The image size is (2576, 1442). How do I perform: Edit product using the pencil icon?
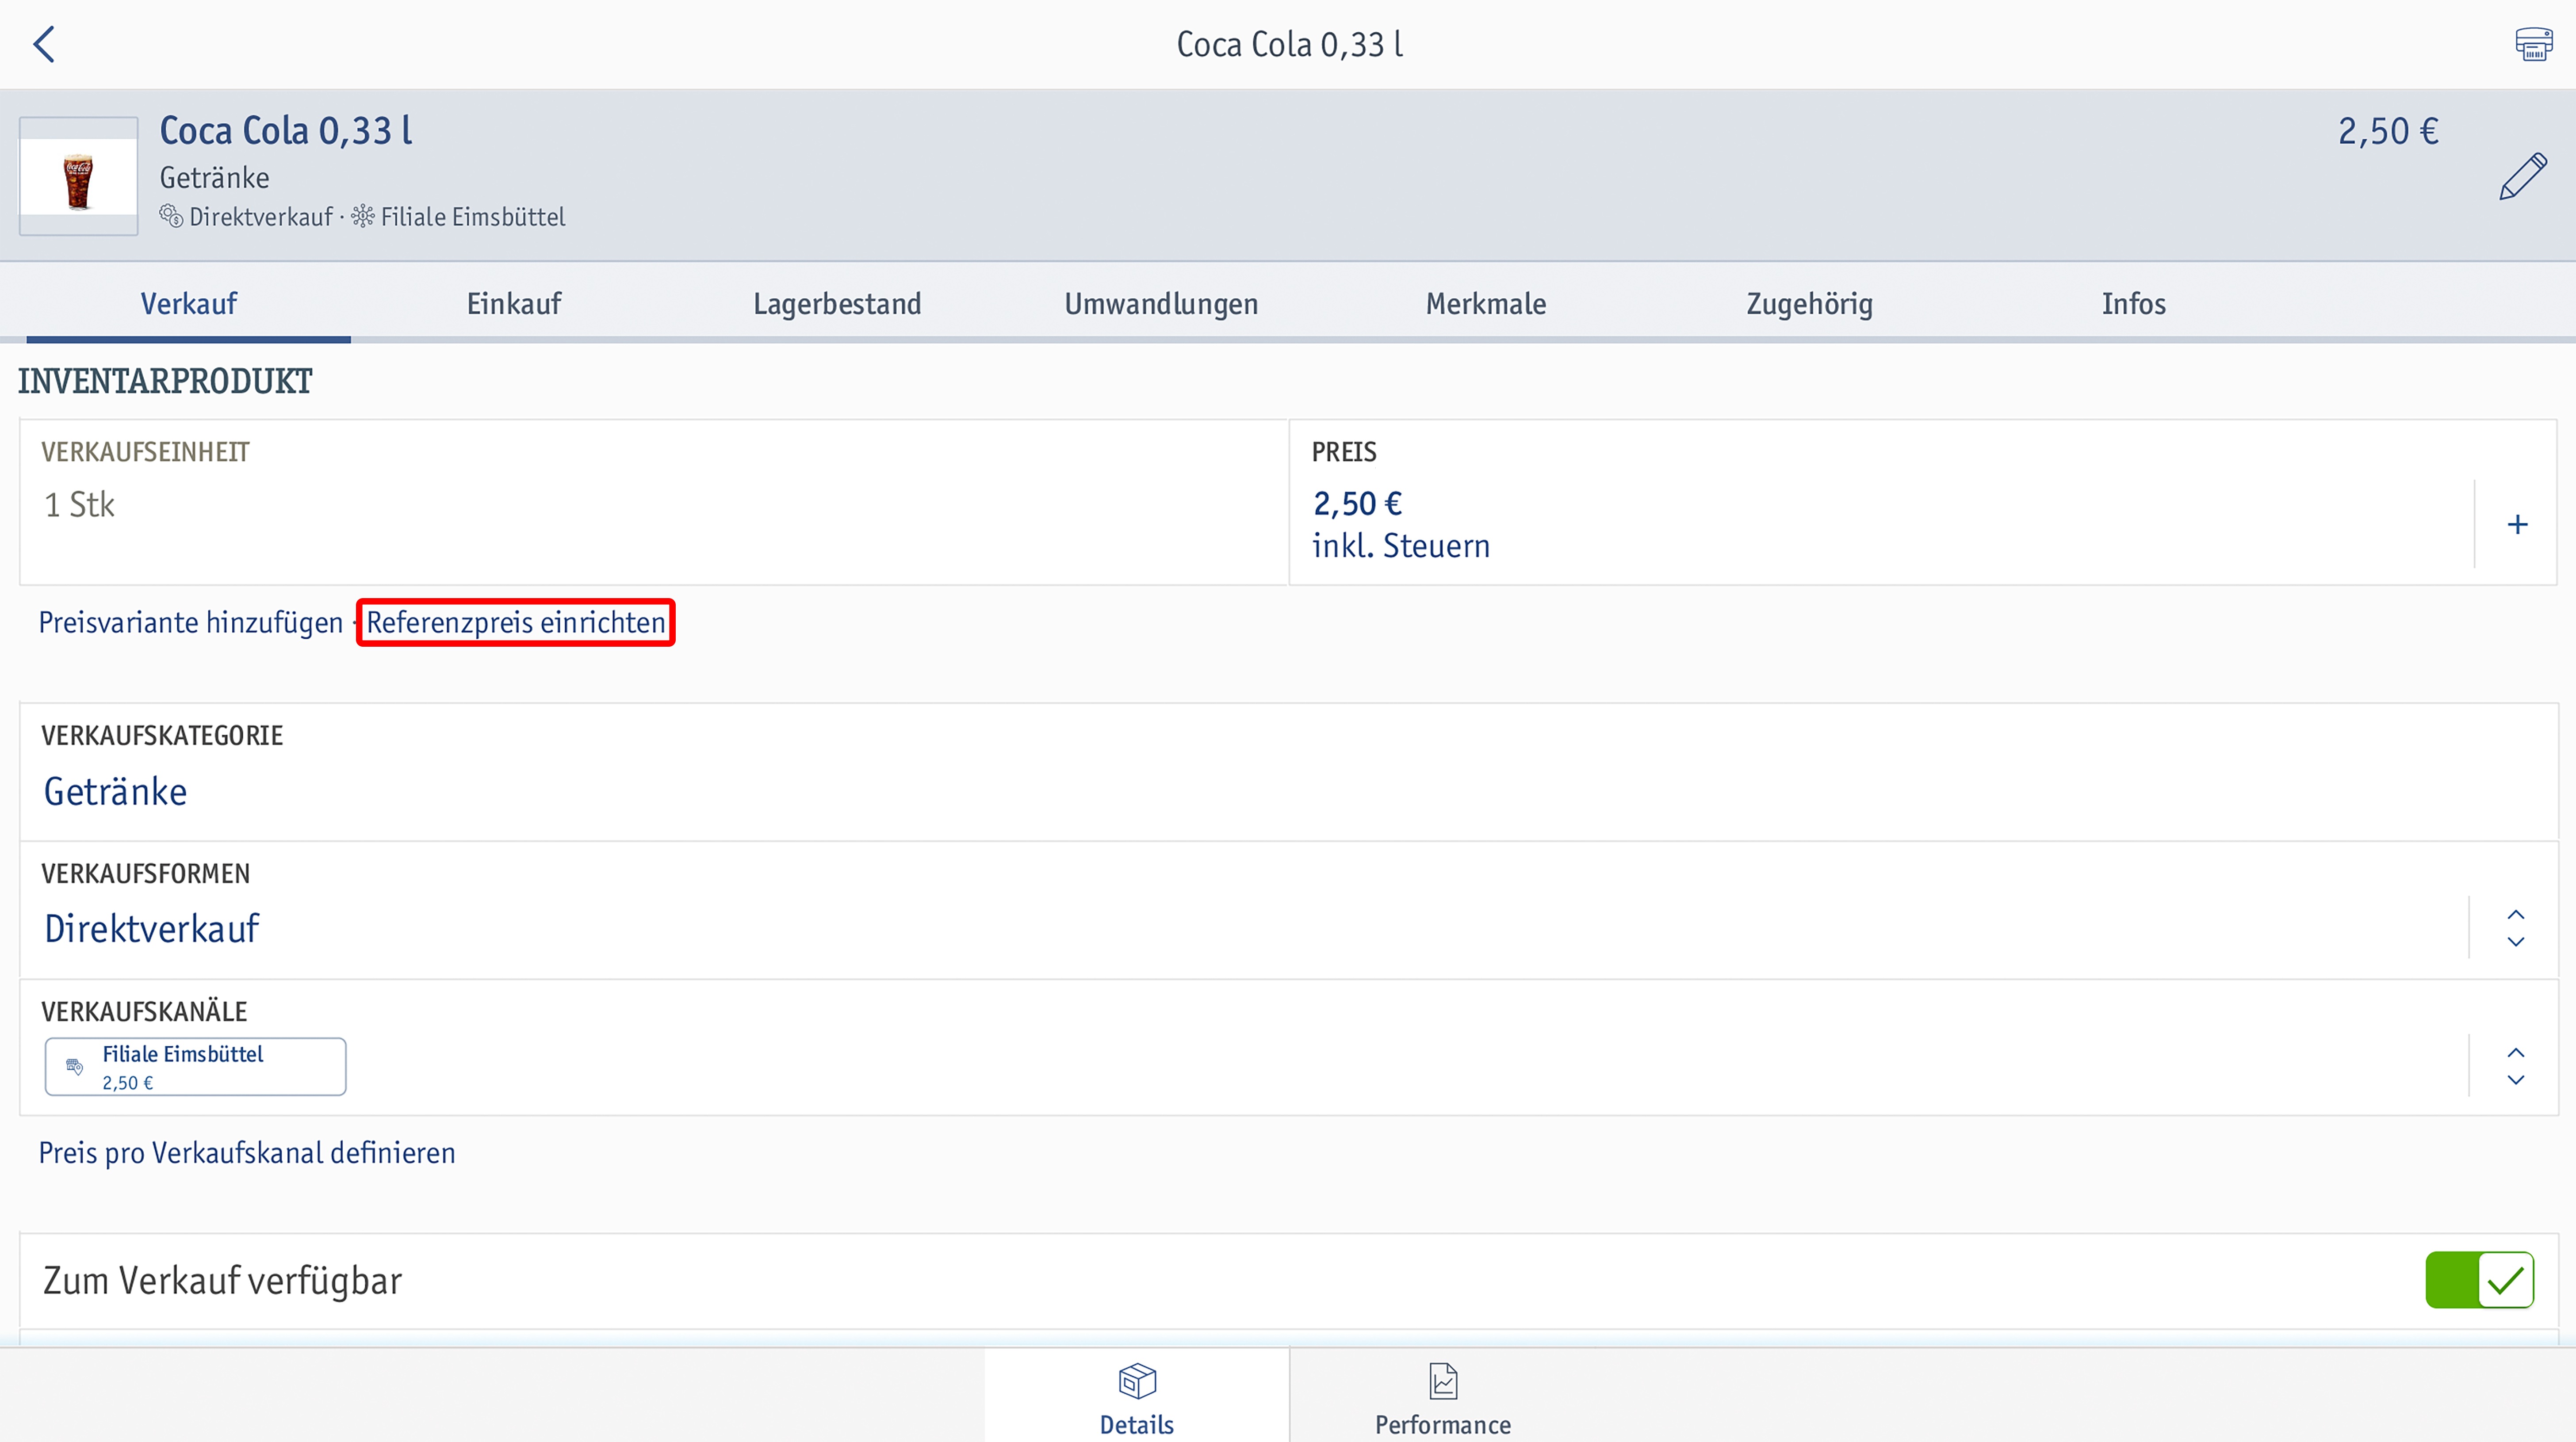(2522, 177)
